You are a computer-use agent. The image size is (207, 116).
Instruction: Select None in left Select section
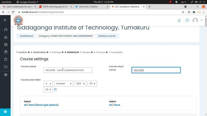coord(32,105)
